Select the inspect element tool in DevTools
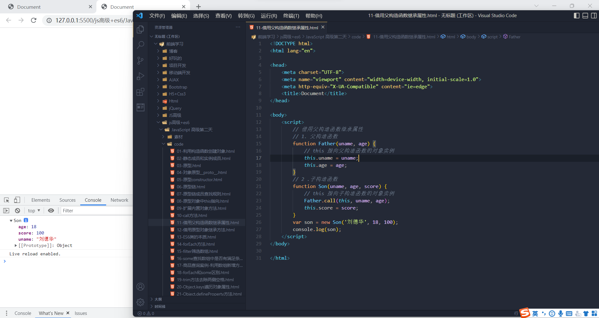The height and width of the screenshot is (318, 599). pos(6,200)
